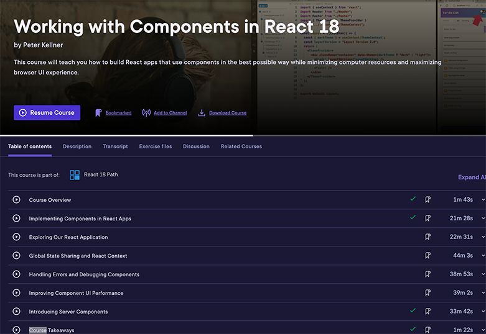
Task: Click the 44m 3s duration value
Action: [463, 255]
